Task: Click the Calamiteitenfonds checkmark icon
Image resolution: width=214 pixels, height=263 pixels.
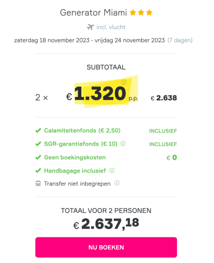Action: click(38, 130)
